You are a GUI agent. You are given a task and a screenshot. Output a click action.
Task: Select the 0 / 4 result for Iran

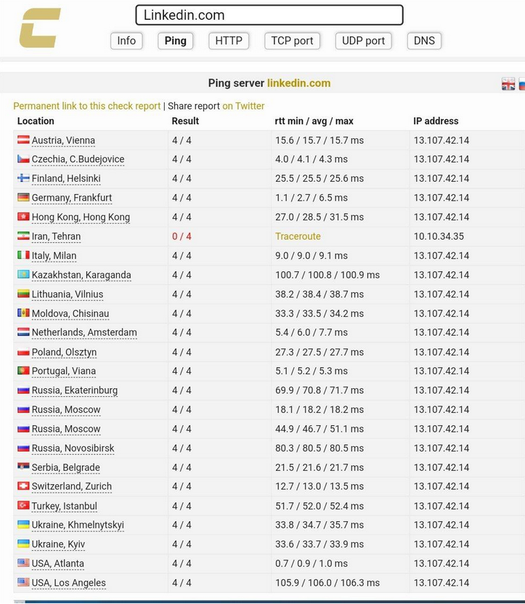182,236
